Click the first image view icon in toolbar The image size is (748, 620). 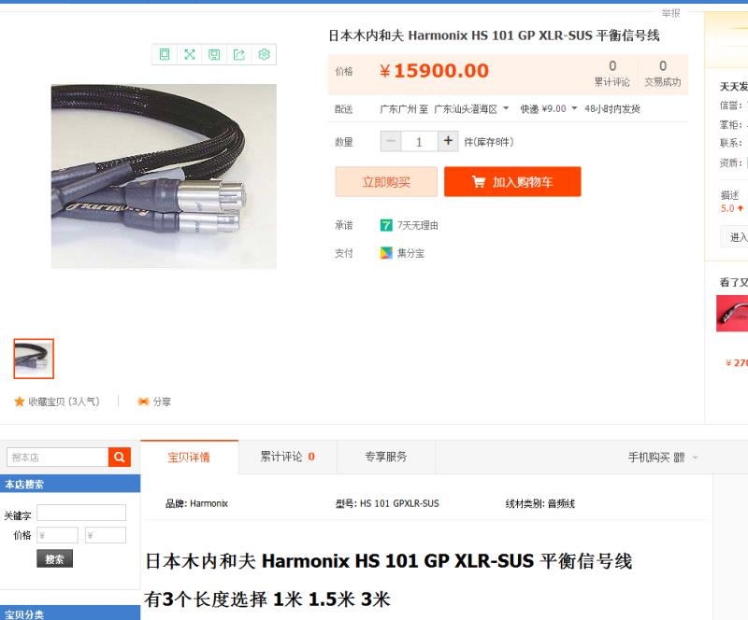coord(165,54)
